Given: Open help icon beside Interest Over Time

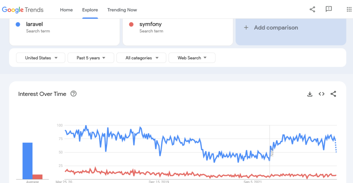Looking at the screenshot, I should coord(73,94).
